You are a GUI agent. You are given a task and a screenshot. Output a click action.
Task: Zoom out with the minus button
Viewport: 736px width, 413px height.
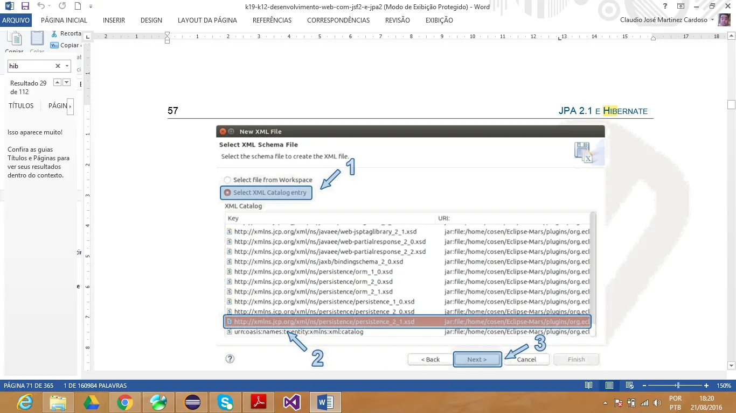[x=643, y=386]
